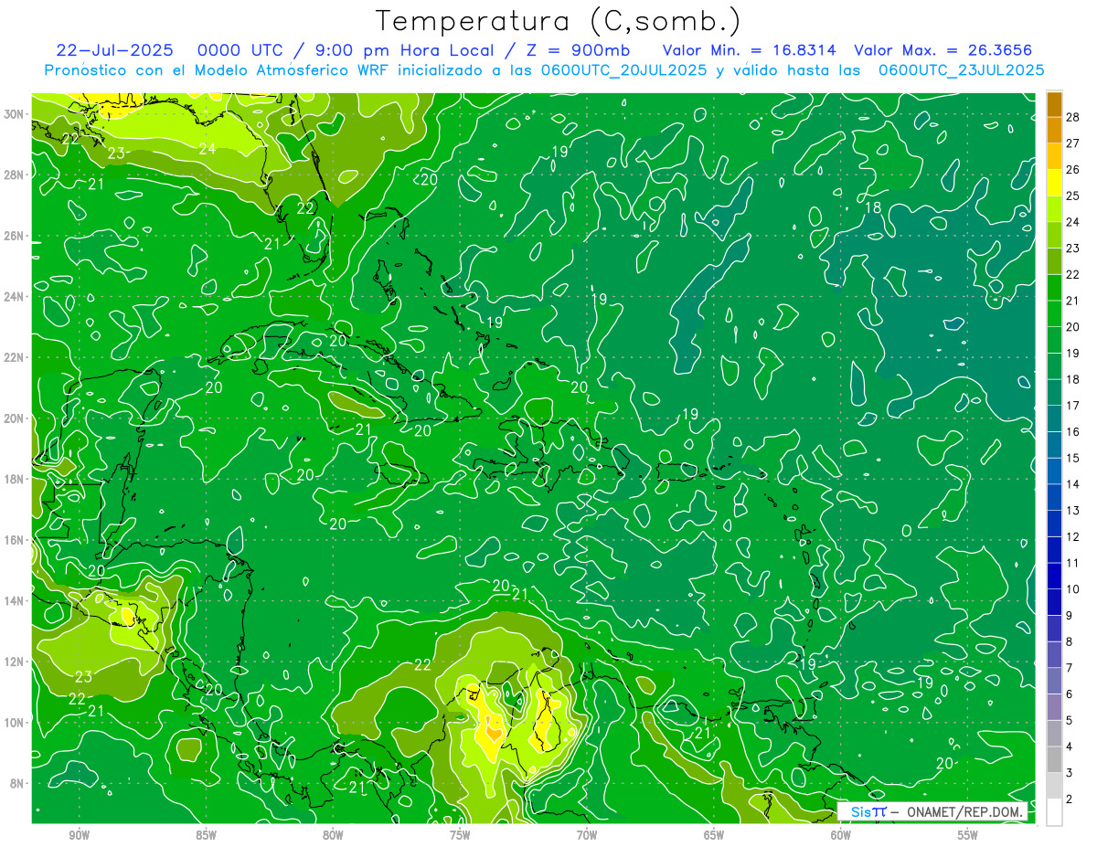Viewport: 1097px width, 847px height.
Task: Click the "17" value on the color scale
Action: point(1073,406)
